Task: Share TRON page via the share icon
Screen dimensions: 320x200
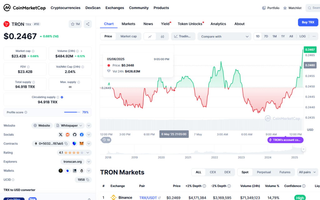Action: (x=88, y=24)
